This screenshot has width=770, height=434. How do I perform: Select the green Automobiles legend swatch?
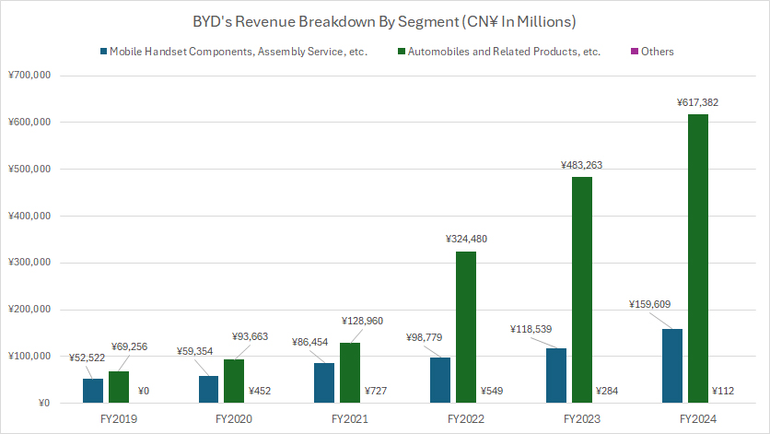click(x=402, y=51)
